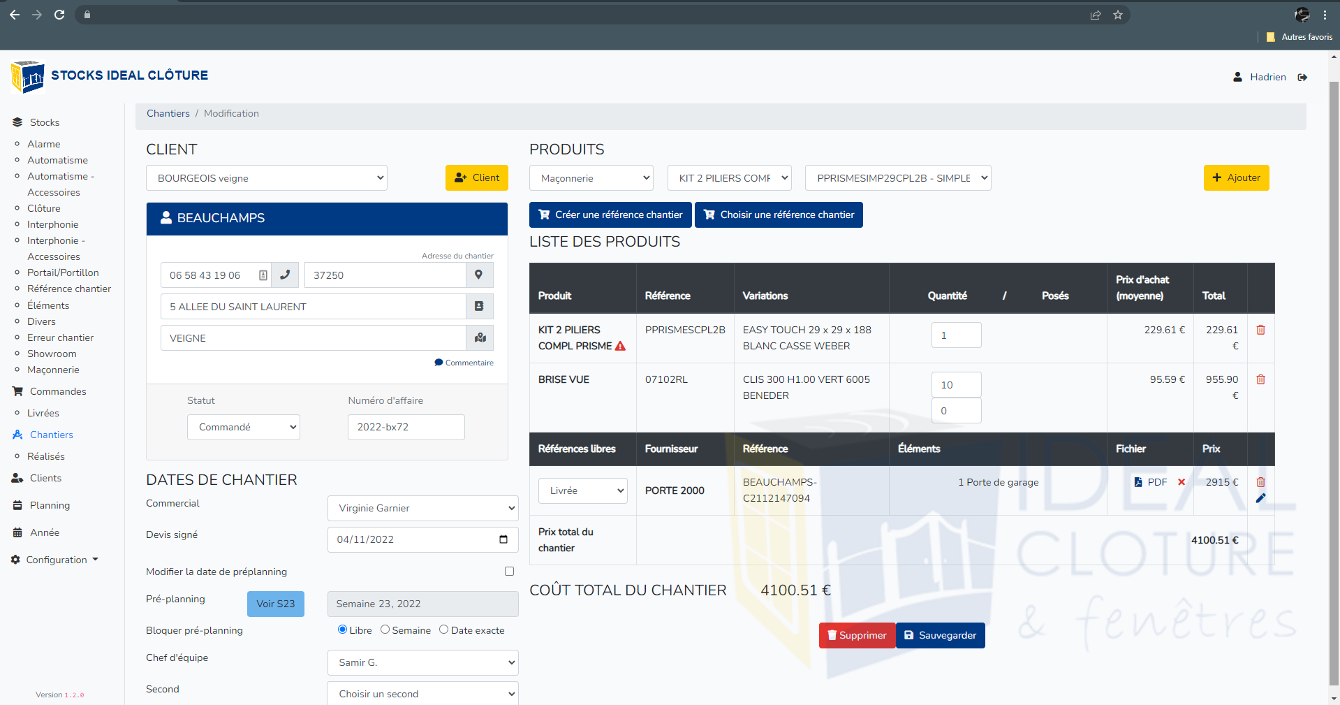
Task: Go to Clients in the sidebar
Action: pos(45,478)
